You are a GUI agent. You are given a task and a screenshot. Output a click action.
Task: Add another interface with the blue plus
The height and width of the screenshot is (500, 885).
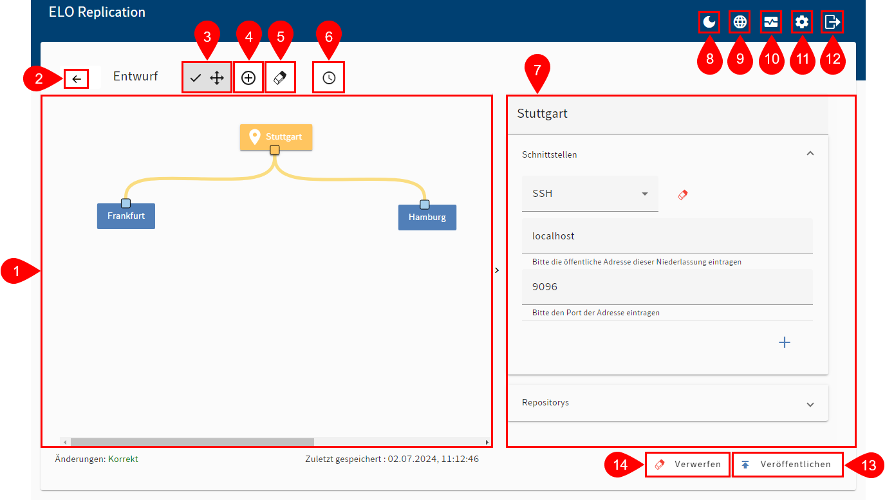click(x=785, y=342)
